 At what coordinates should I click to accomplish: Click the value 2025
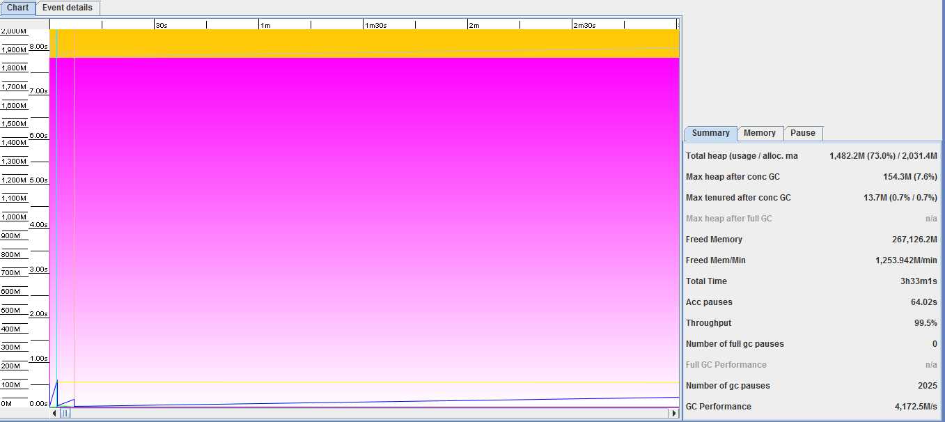tap(927, 386)
